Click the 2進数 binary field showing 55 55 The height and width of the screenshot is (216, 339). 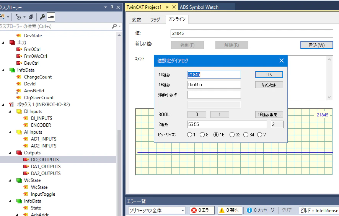coord(227,124)
